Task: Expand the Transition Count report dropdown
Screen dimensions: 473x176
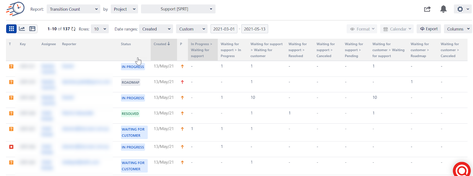Action: pyautogui.click(x=74, y=9)
